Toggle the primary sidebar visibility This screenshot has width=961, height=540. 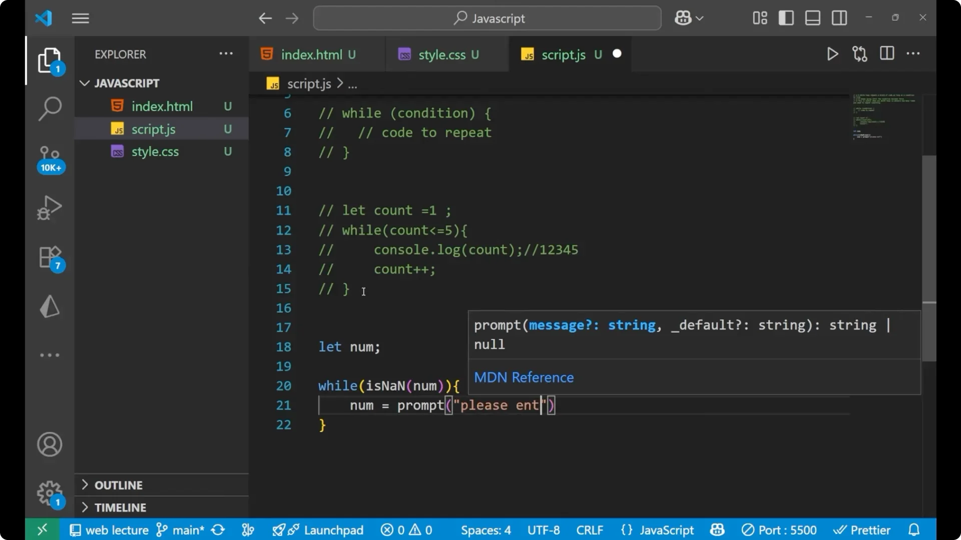pyautogui.click(x=786, y=17)
